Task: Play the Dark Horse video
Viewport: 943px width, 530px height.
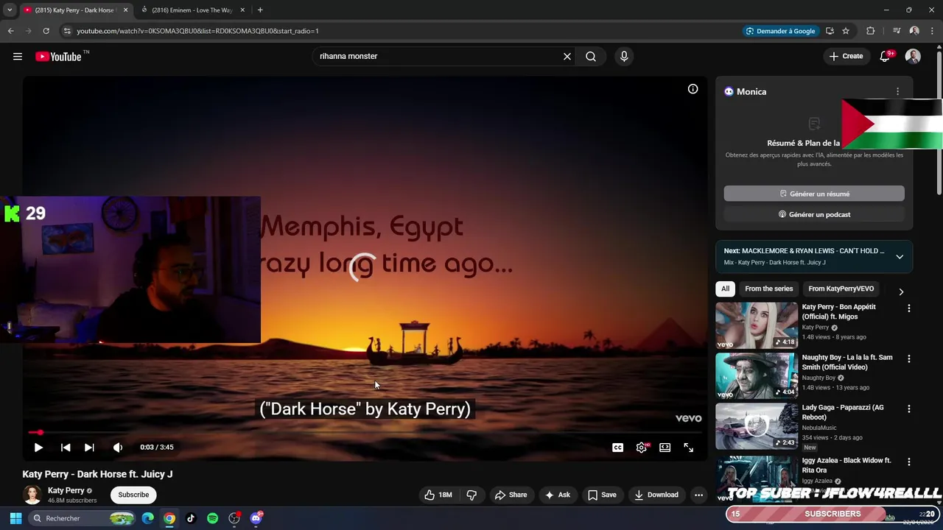Action: click(x=38, y=447)
